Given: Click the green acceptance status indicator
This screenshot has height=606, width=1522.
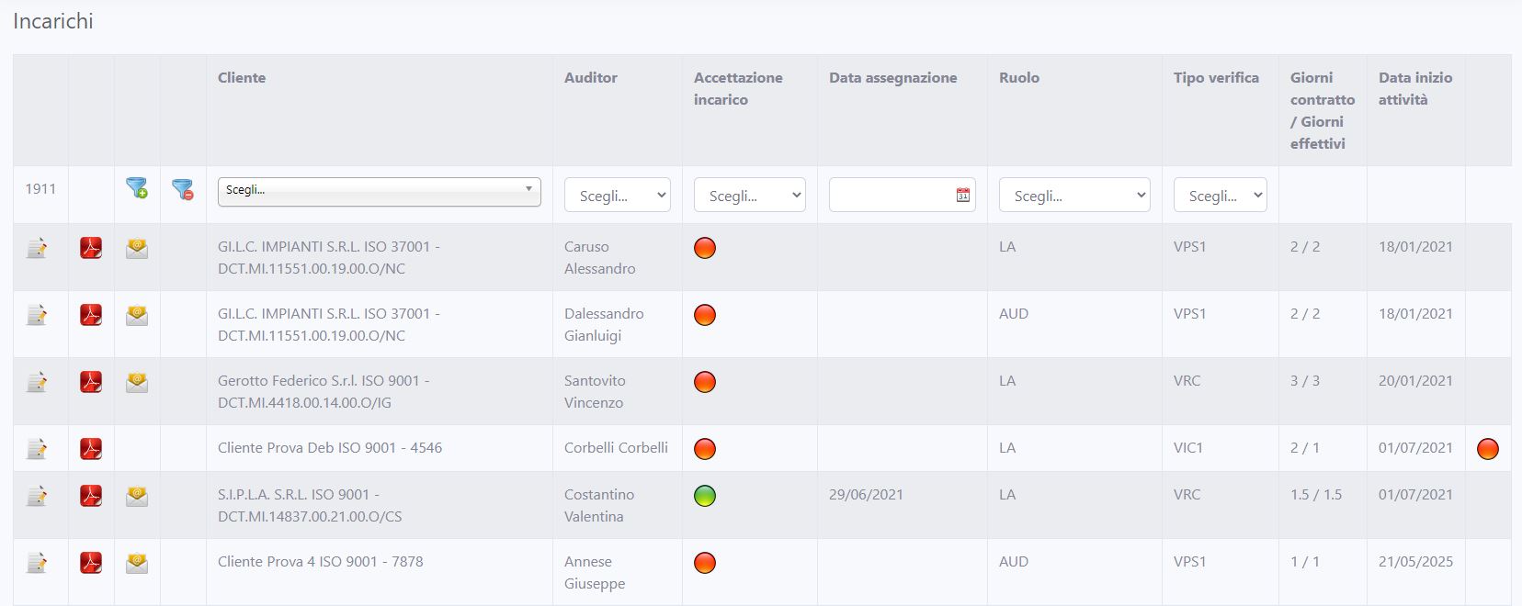Looking at the screenshot, I should coord(705,496).
